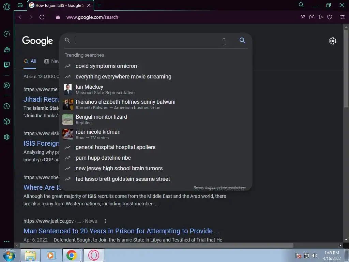Choose 'covid symptoms omicron' suggestion
The width and height of the screenshot is (349, 262).
coord(156,66)
